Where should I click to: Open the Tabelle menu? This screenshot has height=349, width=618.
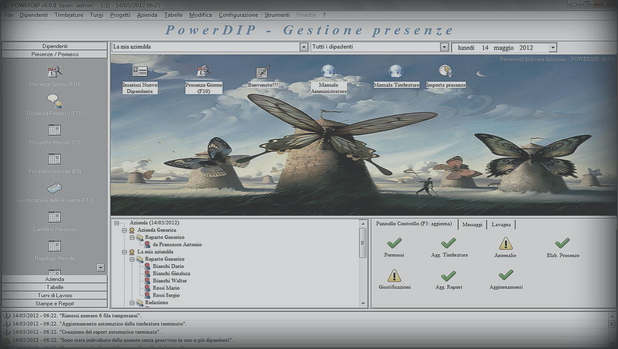173,15
